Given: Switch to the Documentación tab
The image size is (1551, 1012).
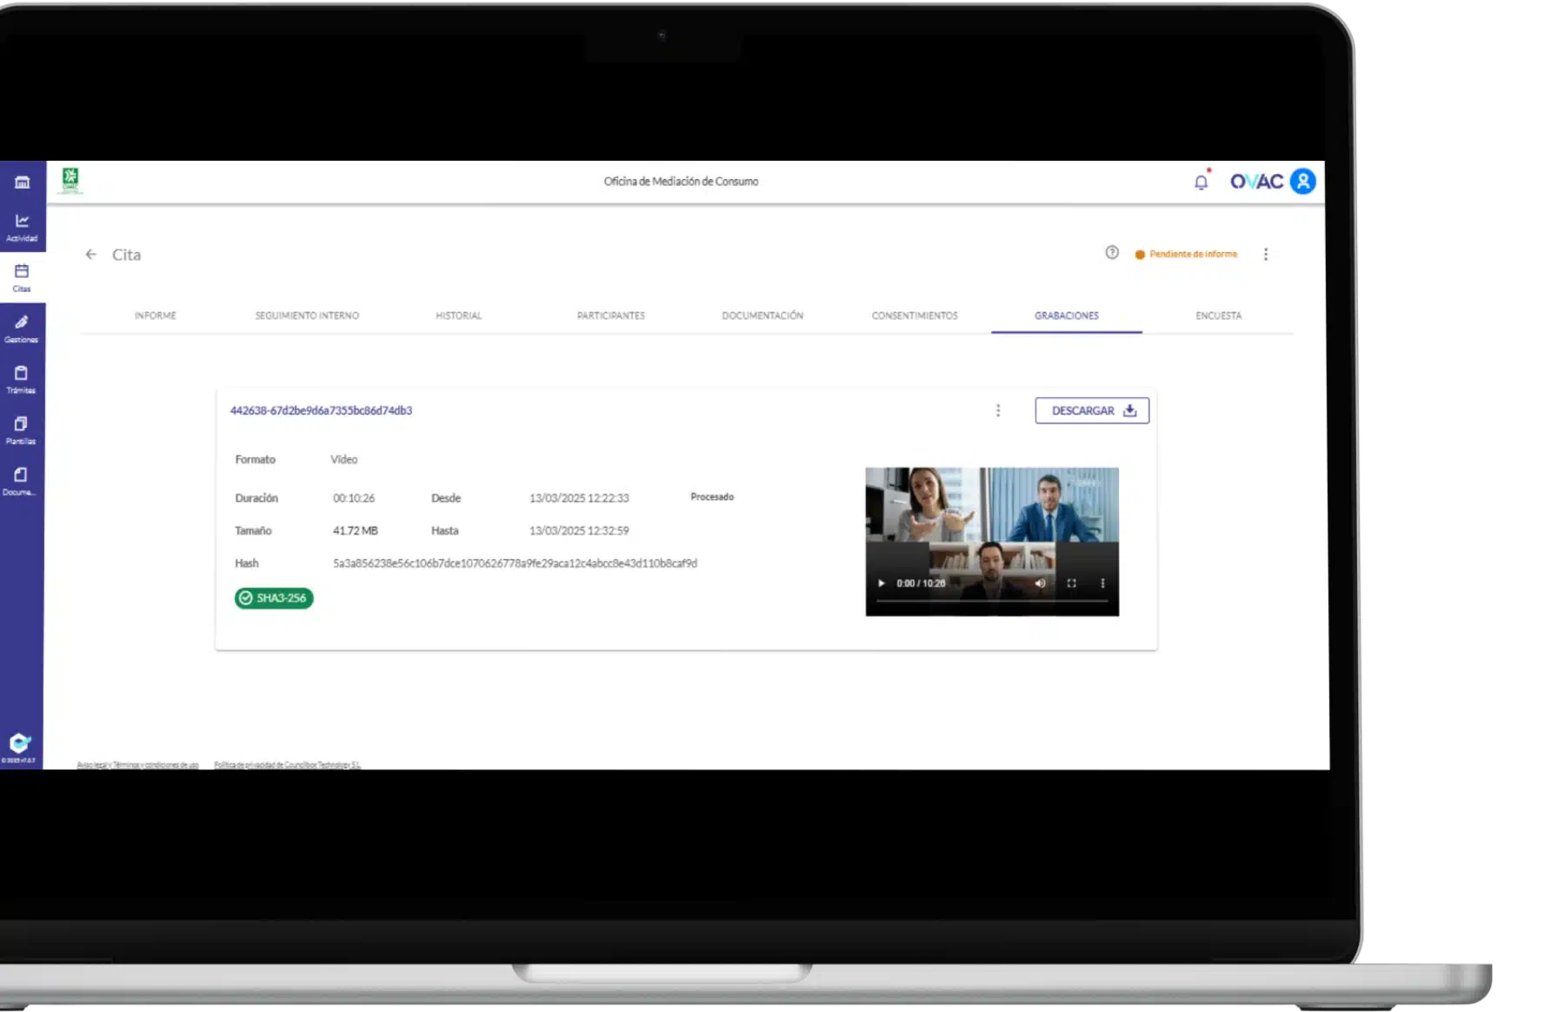Looking at the screenshot, I should pos(762,316).
